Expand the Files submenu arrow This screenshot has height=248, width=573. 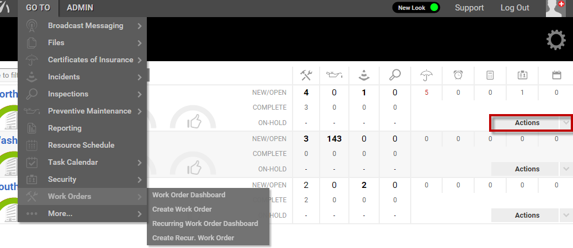[x=140, y=43]
